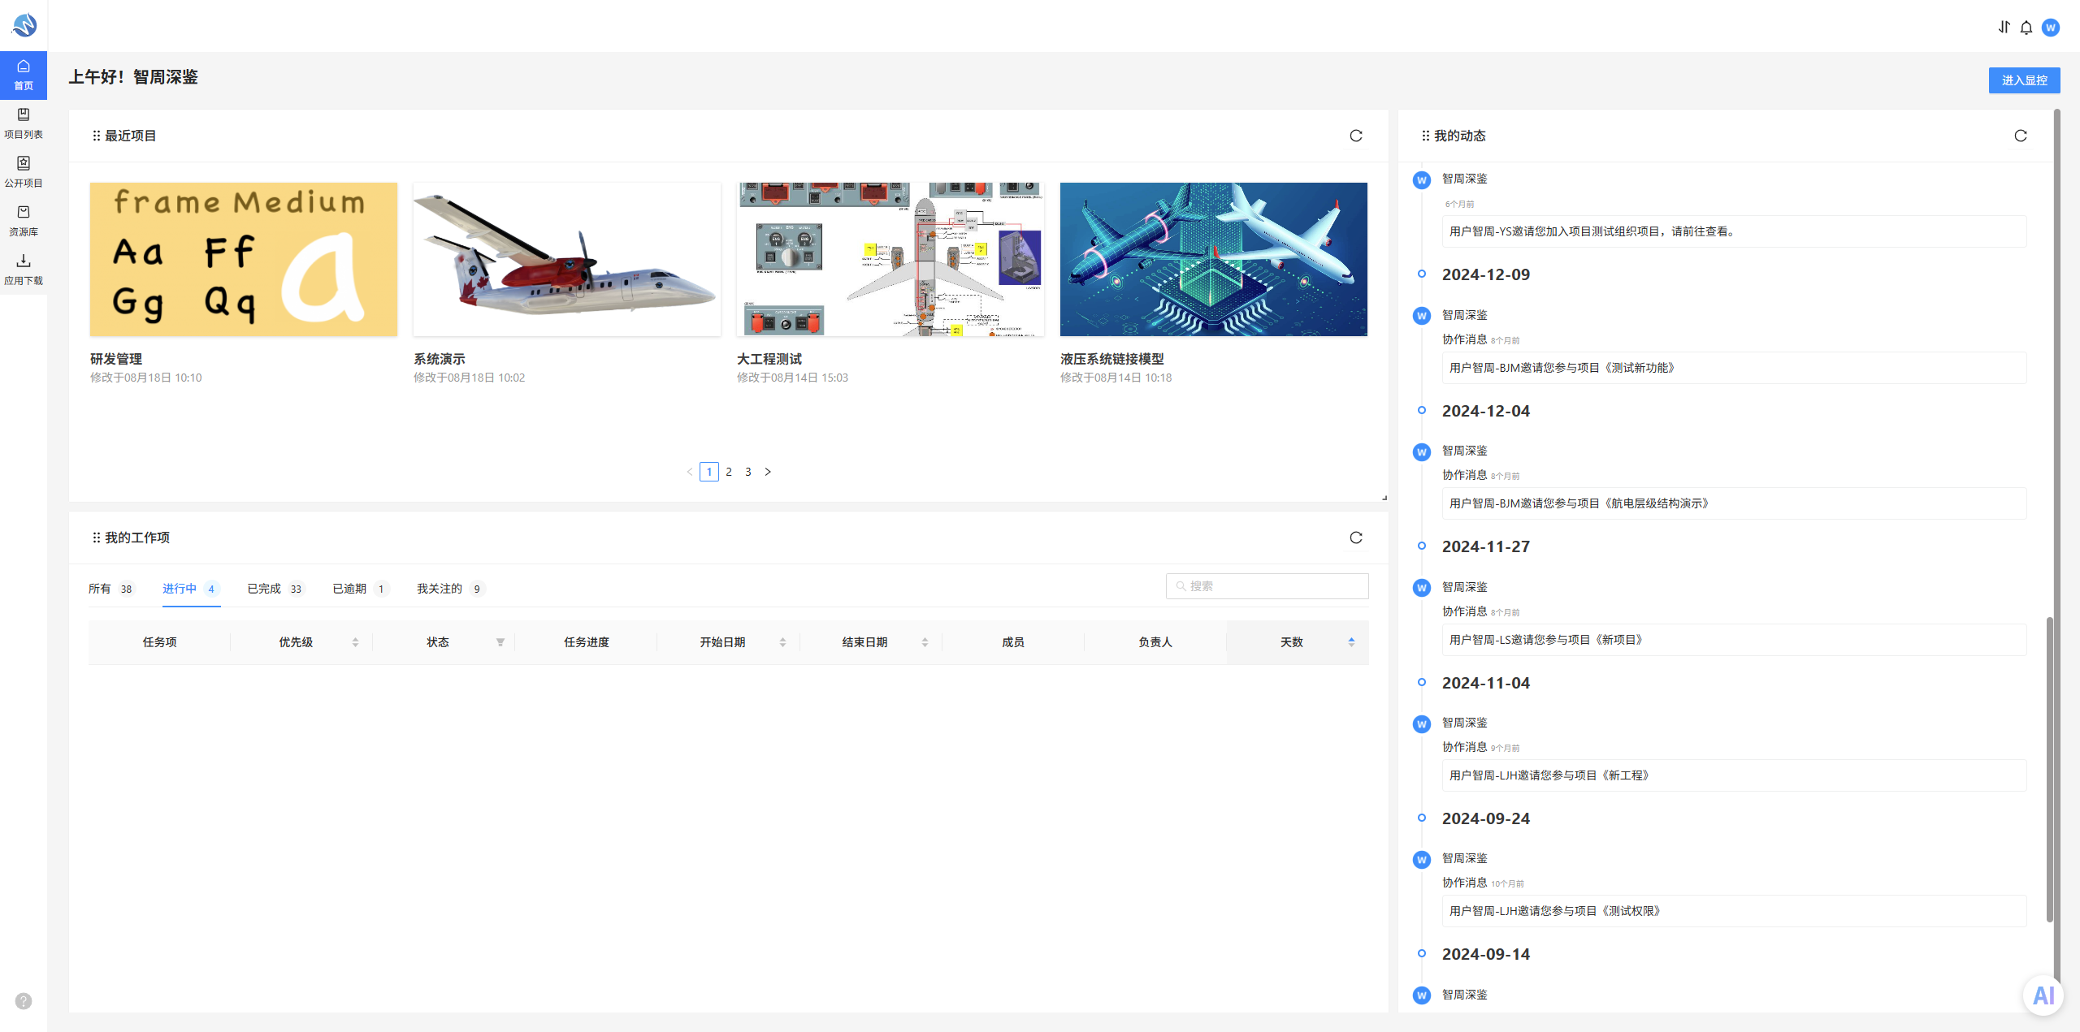Refresh the 最近项目 panel

1356,136
